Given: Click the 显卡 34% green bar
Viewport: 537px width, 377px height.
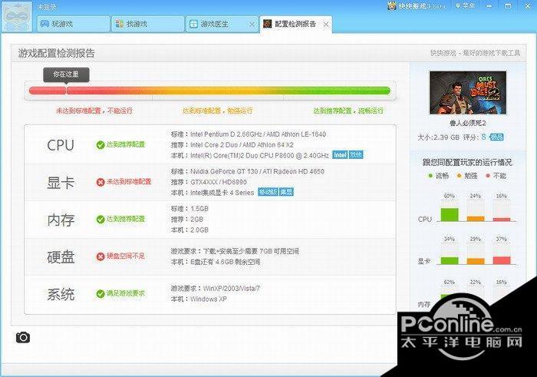Looking at the screenshot, I should click(x=450, y=261).
